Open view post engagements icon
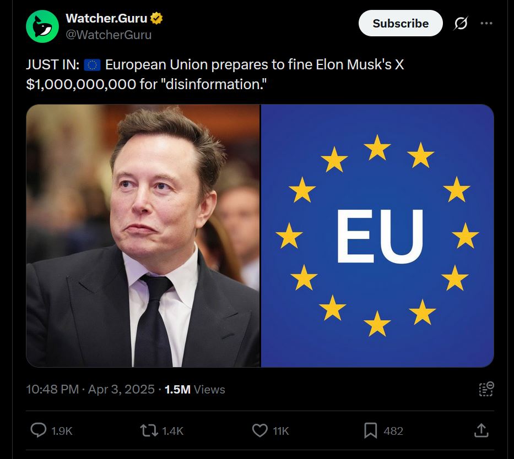Viewport: 514px width, 459px height. coord(485,389)
